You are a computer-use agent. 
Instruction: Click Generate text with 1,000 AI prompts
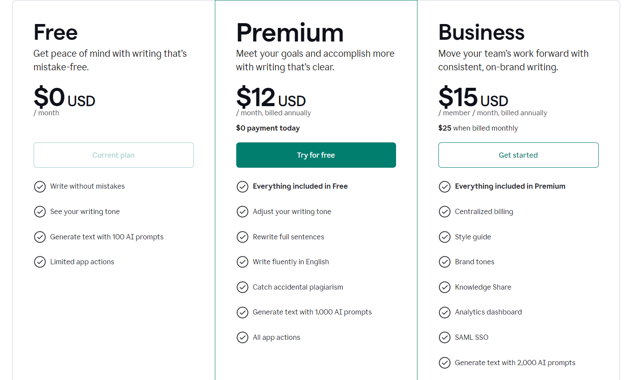312,312
